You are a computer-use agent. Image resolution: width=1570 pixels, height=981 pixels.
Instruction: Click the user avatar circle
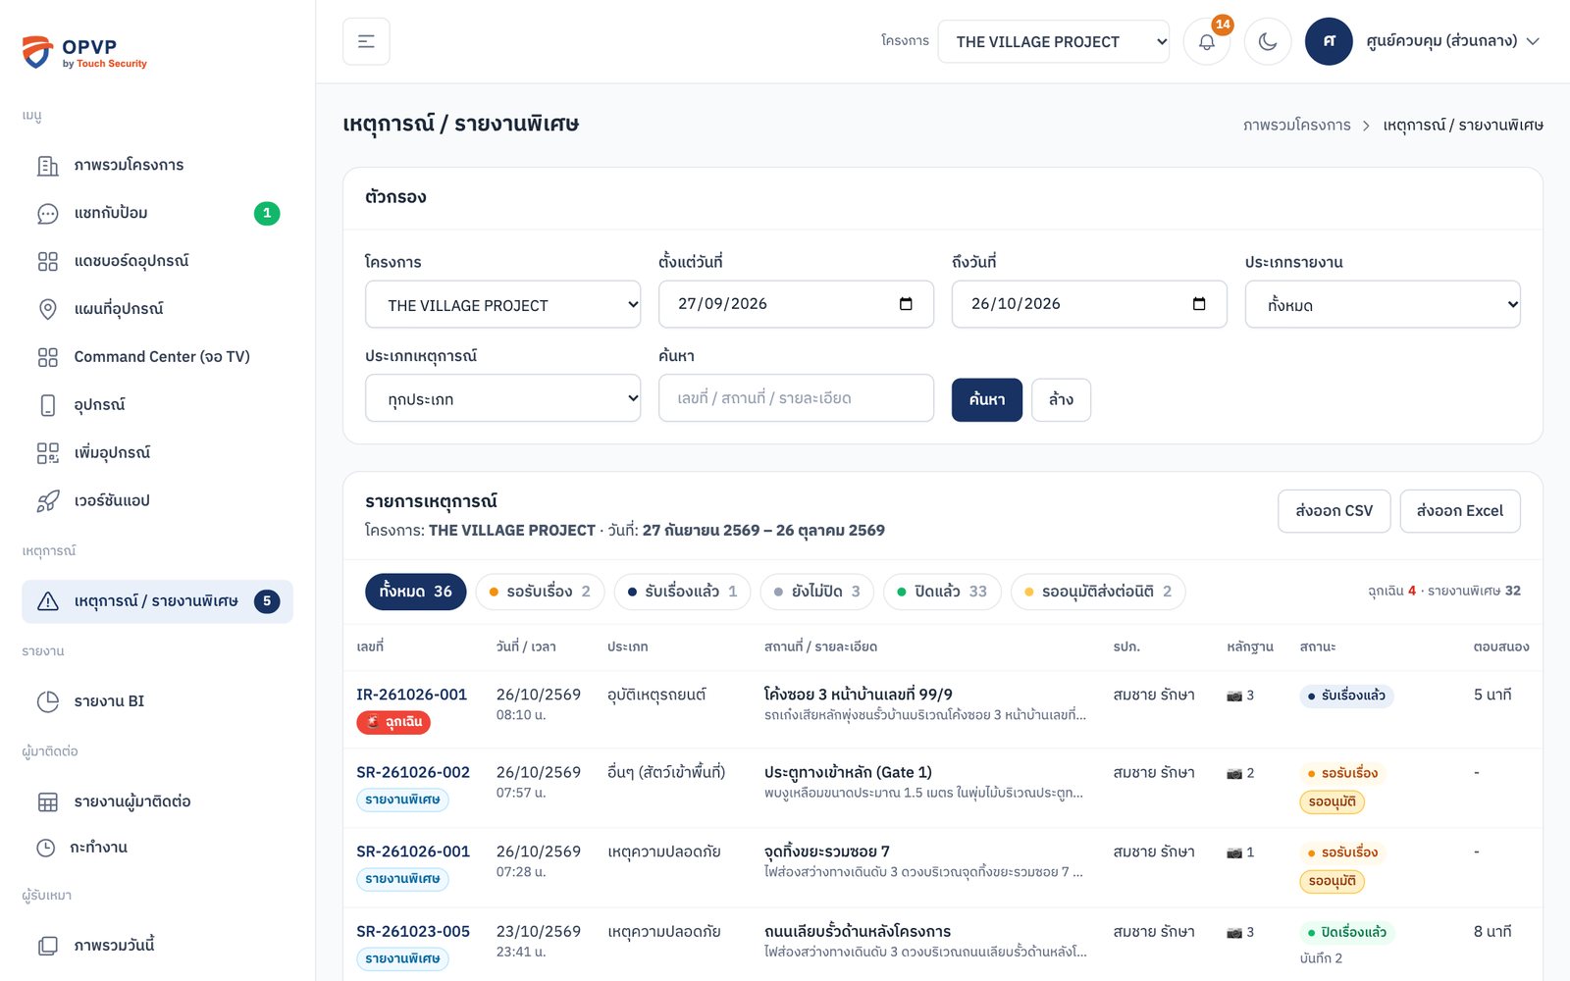[1329, 41]
